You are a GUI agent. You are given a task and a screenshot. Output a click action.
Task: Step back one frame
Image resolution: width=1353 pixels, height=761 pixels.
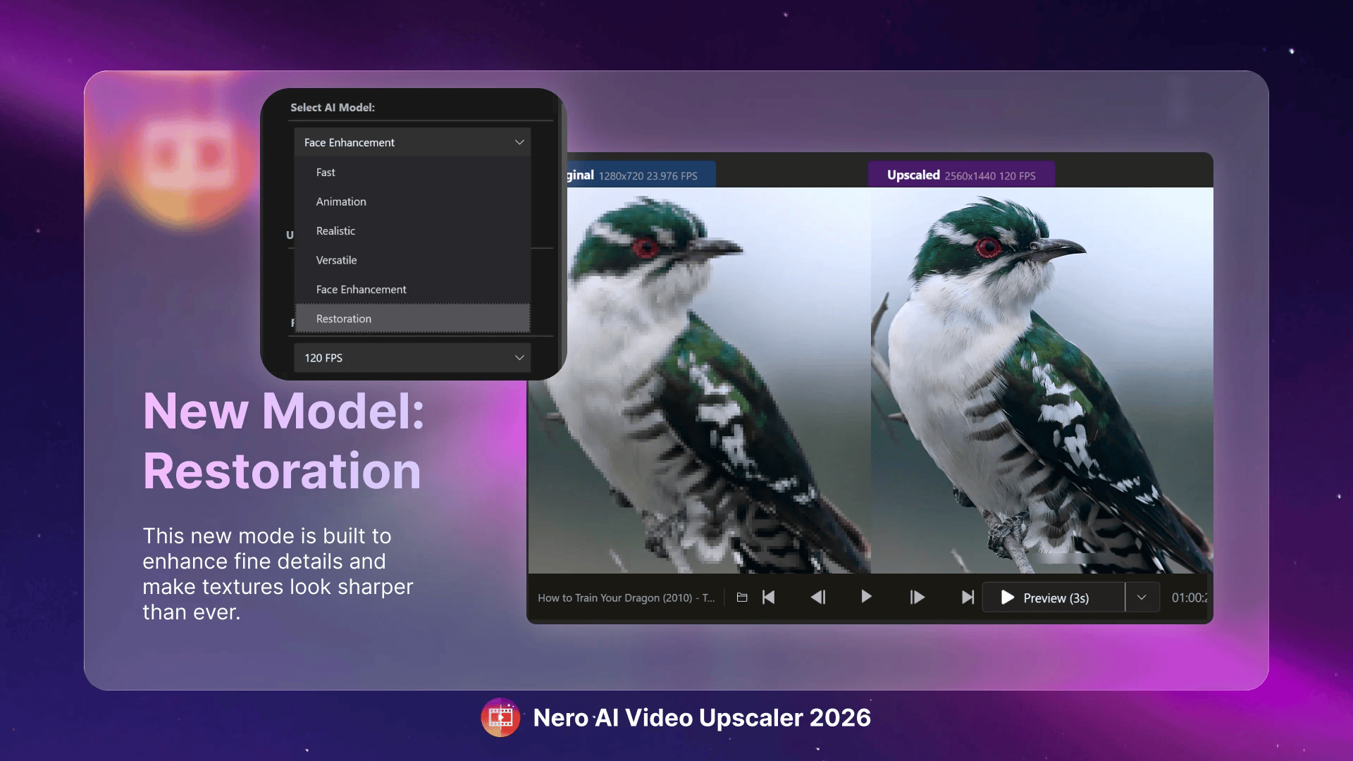pos(819,597)
